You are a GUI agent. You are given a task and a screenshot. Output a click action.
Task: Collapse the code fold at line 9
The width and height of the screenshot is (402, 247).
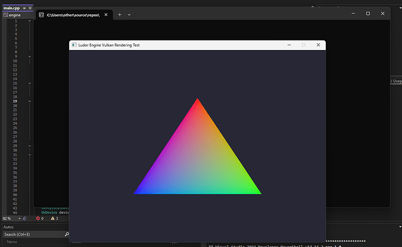(x=30, y=57)
